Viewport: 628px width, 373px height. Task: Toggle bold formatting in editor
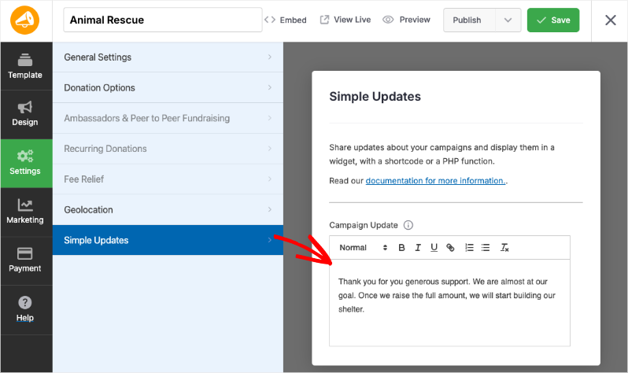pyautogui.click(x=401, y=248)
